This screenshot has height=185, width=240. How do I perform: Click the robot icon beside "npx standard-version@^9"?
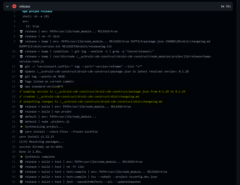coord(21,86)
